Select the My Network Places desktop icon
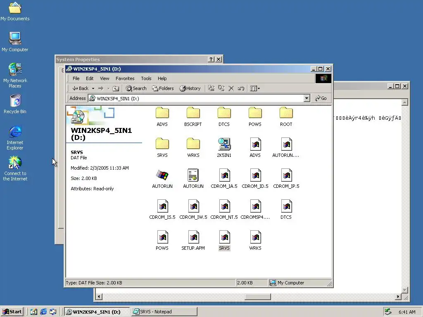The image size is (423, 317). pyautogui.click(x=15, y=76)
